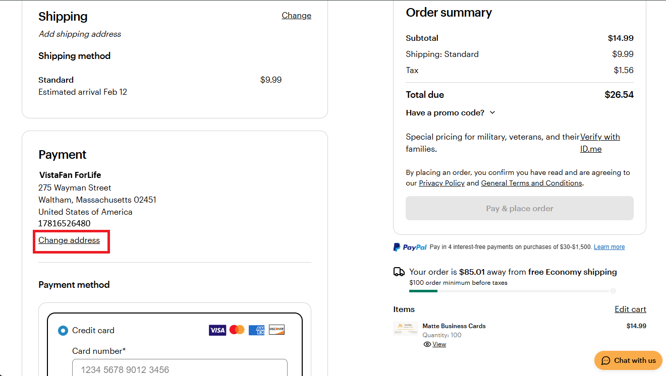Click the chat bubble icon
Screen dimensions: 666x376
tap(606, 360)
